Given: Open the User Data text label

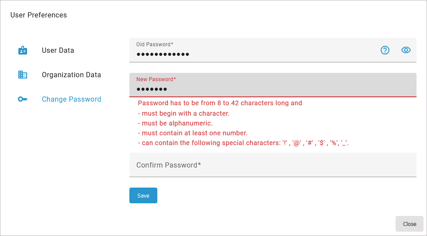Looking at the screenshot, I should 58,51.
